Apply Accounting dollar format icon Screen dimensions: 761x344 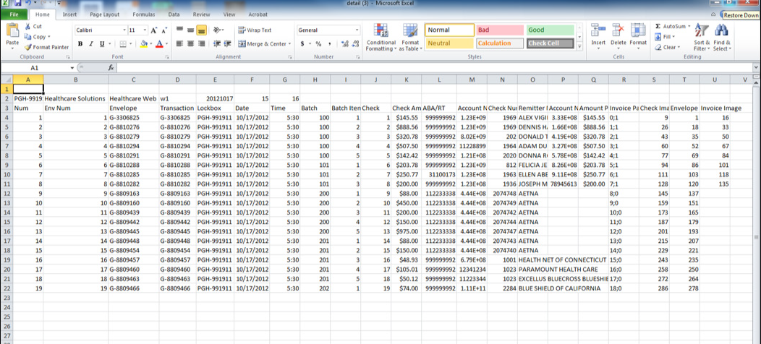tap(302, 43)
